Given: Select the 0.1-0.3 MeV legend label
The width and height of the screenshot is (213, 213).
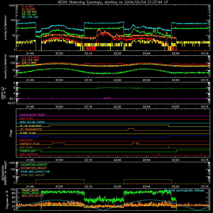Looking at the screenshot, I should click(x=30, y=57).
